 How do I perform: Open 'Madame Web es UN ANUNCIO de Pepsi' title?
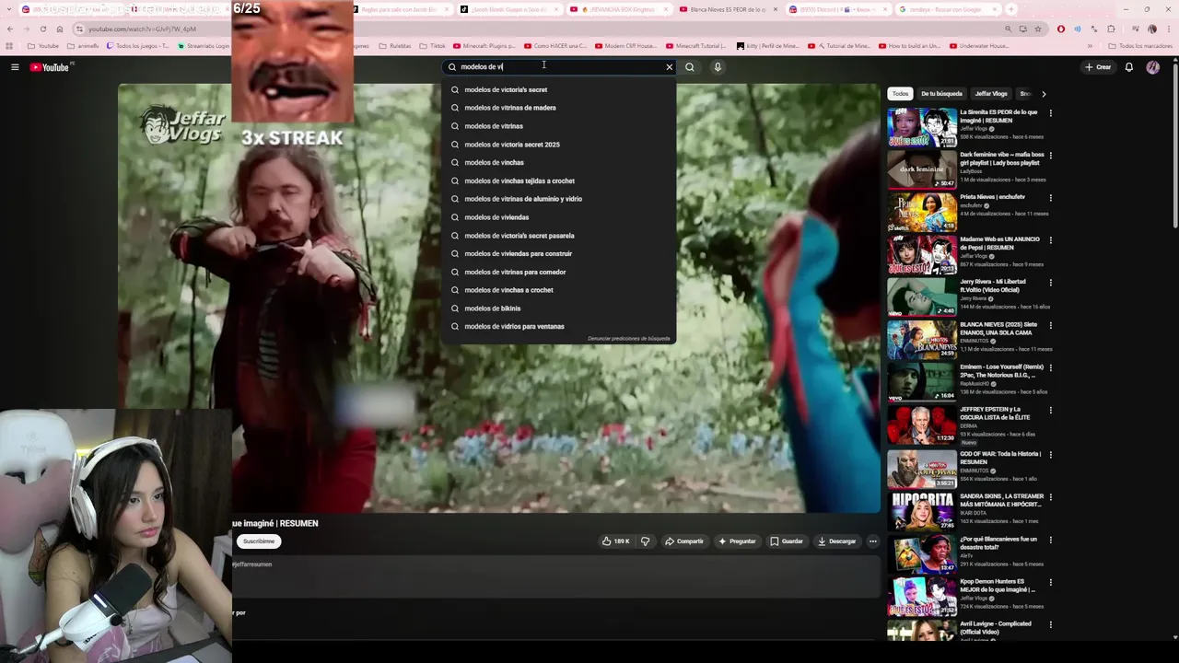(998, 243)
